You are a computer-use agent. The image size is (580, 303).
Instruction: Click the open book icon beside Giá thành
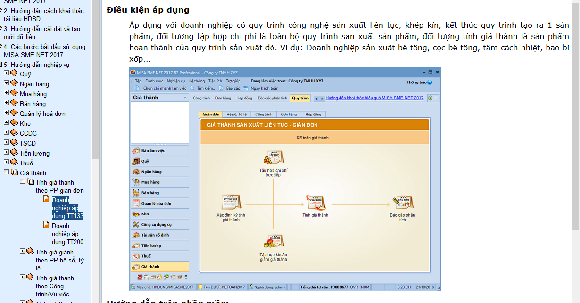pyautogui.click(x=14, y=173)
